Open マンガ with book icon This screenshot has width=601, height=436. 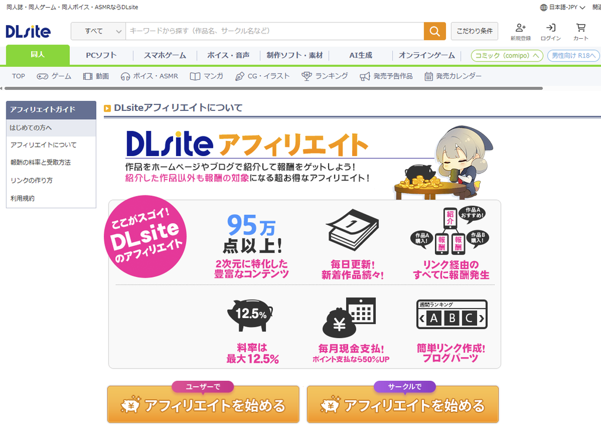click(x=207, y=76)
